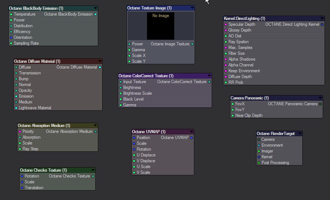Select the Kernel:DirectLighting node title bar

coord(274,19)
